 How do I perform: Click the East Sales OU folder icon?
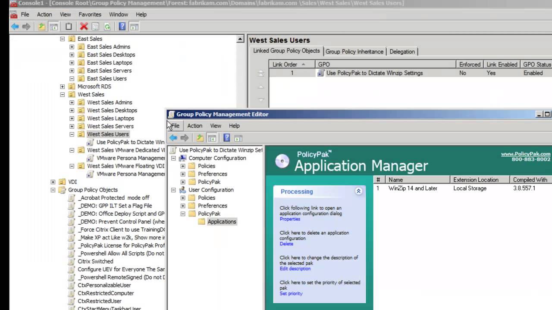pos(72,39)
